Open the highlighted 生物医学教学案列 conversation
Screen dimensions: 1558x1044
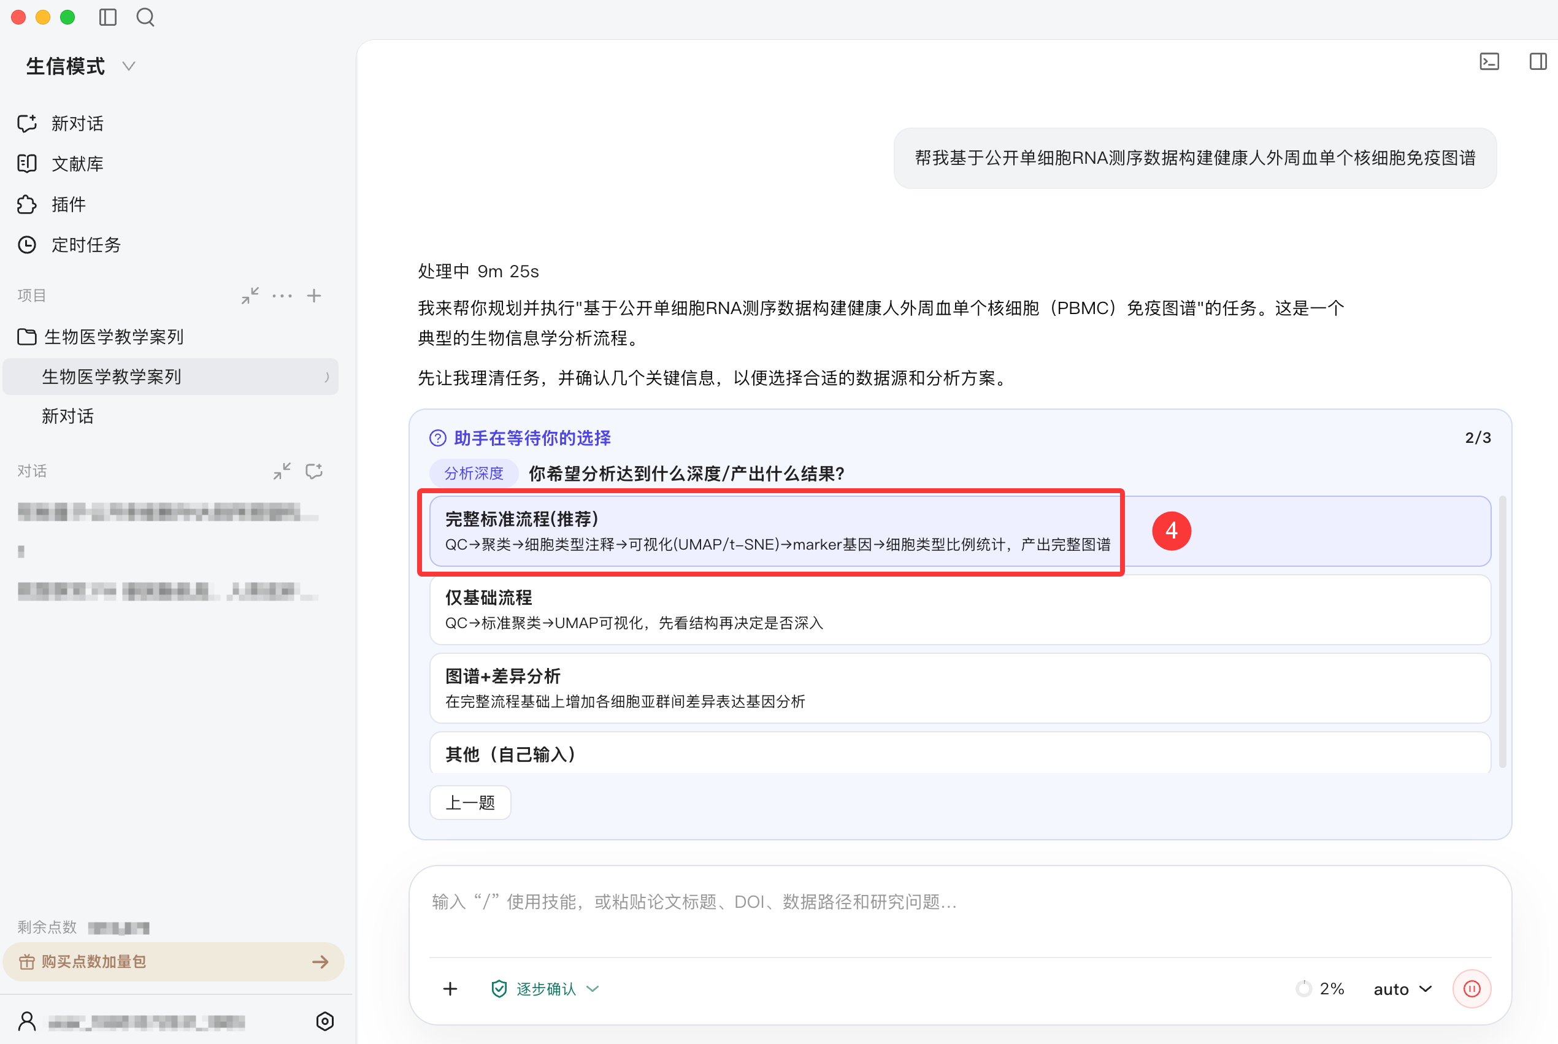171,377
